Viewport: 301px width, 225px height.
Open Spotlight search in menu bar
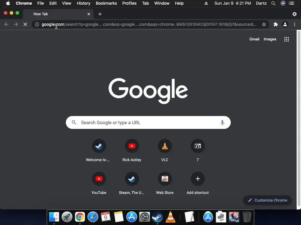273,3
